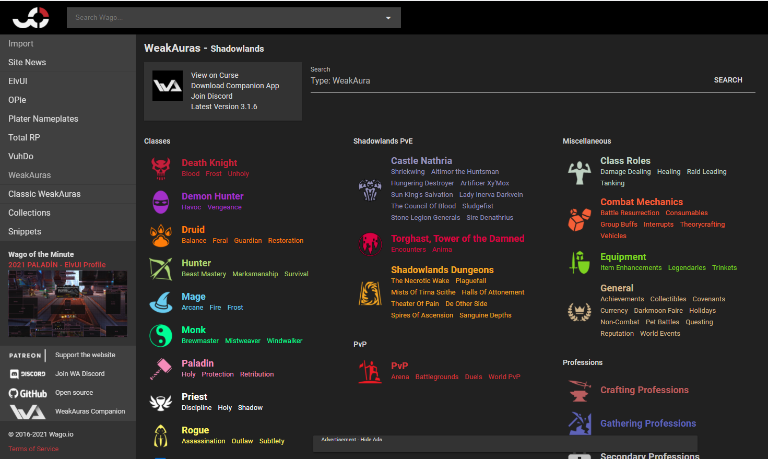Go to Site News
This screenshot has height=459, width=768.
coord(68,63)
